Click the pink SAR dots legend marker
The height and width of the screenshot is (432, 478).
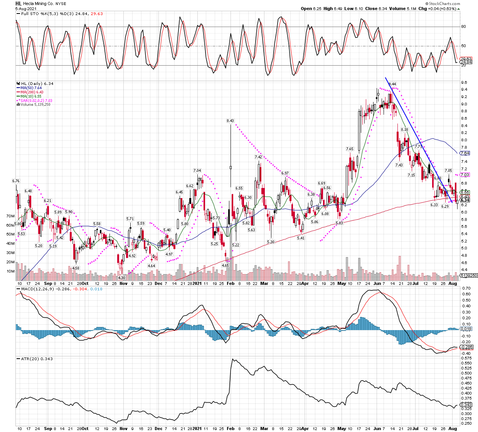tap(18, 100)
